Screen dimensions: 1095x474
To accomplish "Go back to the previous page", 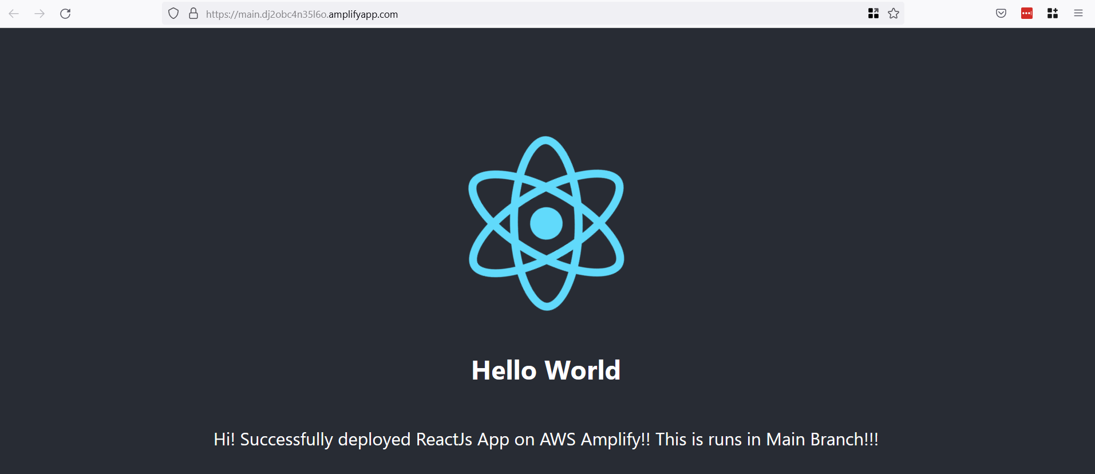I will coord(14,14).
